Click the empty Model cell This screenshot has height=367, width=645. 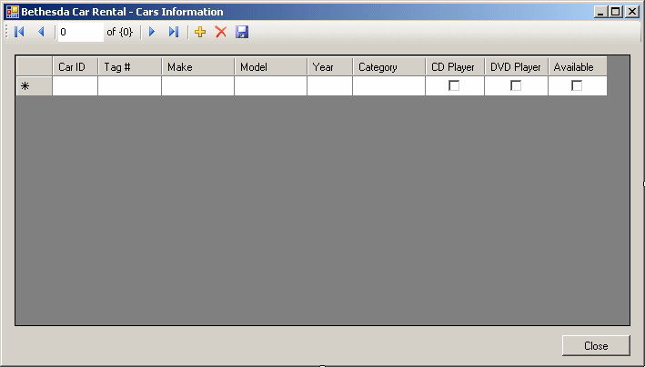tap(271, 86)
